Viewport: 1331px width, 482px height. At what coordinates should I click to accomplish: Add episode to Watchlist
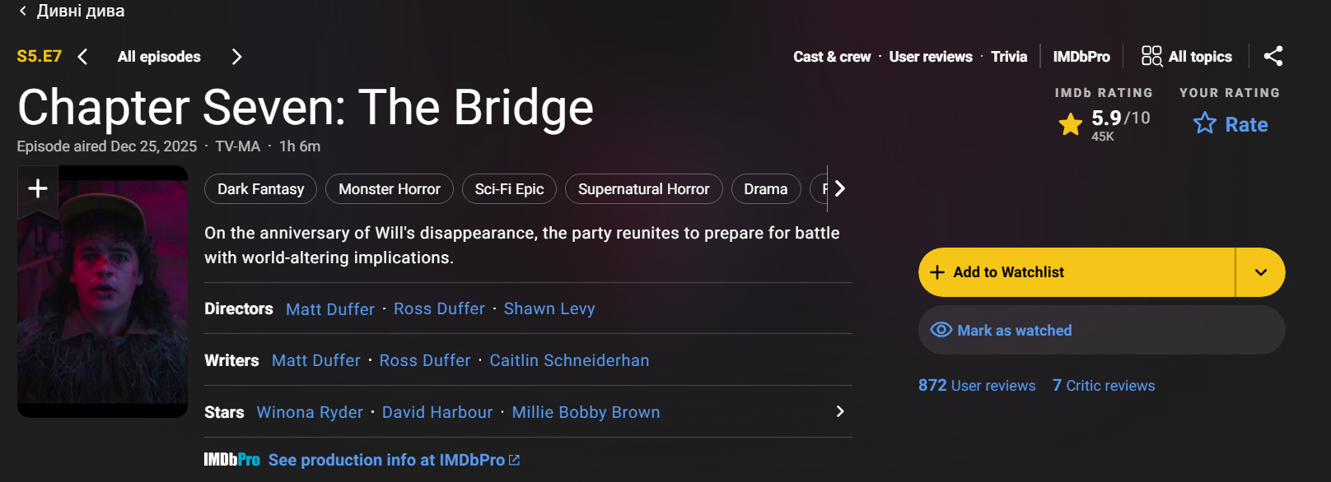coord(1076,272)
